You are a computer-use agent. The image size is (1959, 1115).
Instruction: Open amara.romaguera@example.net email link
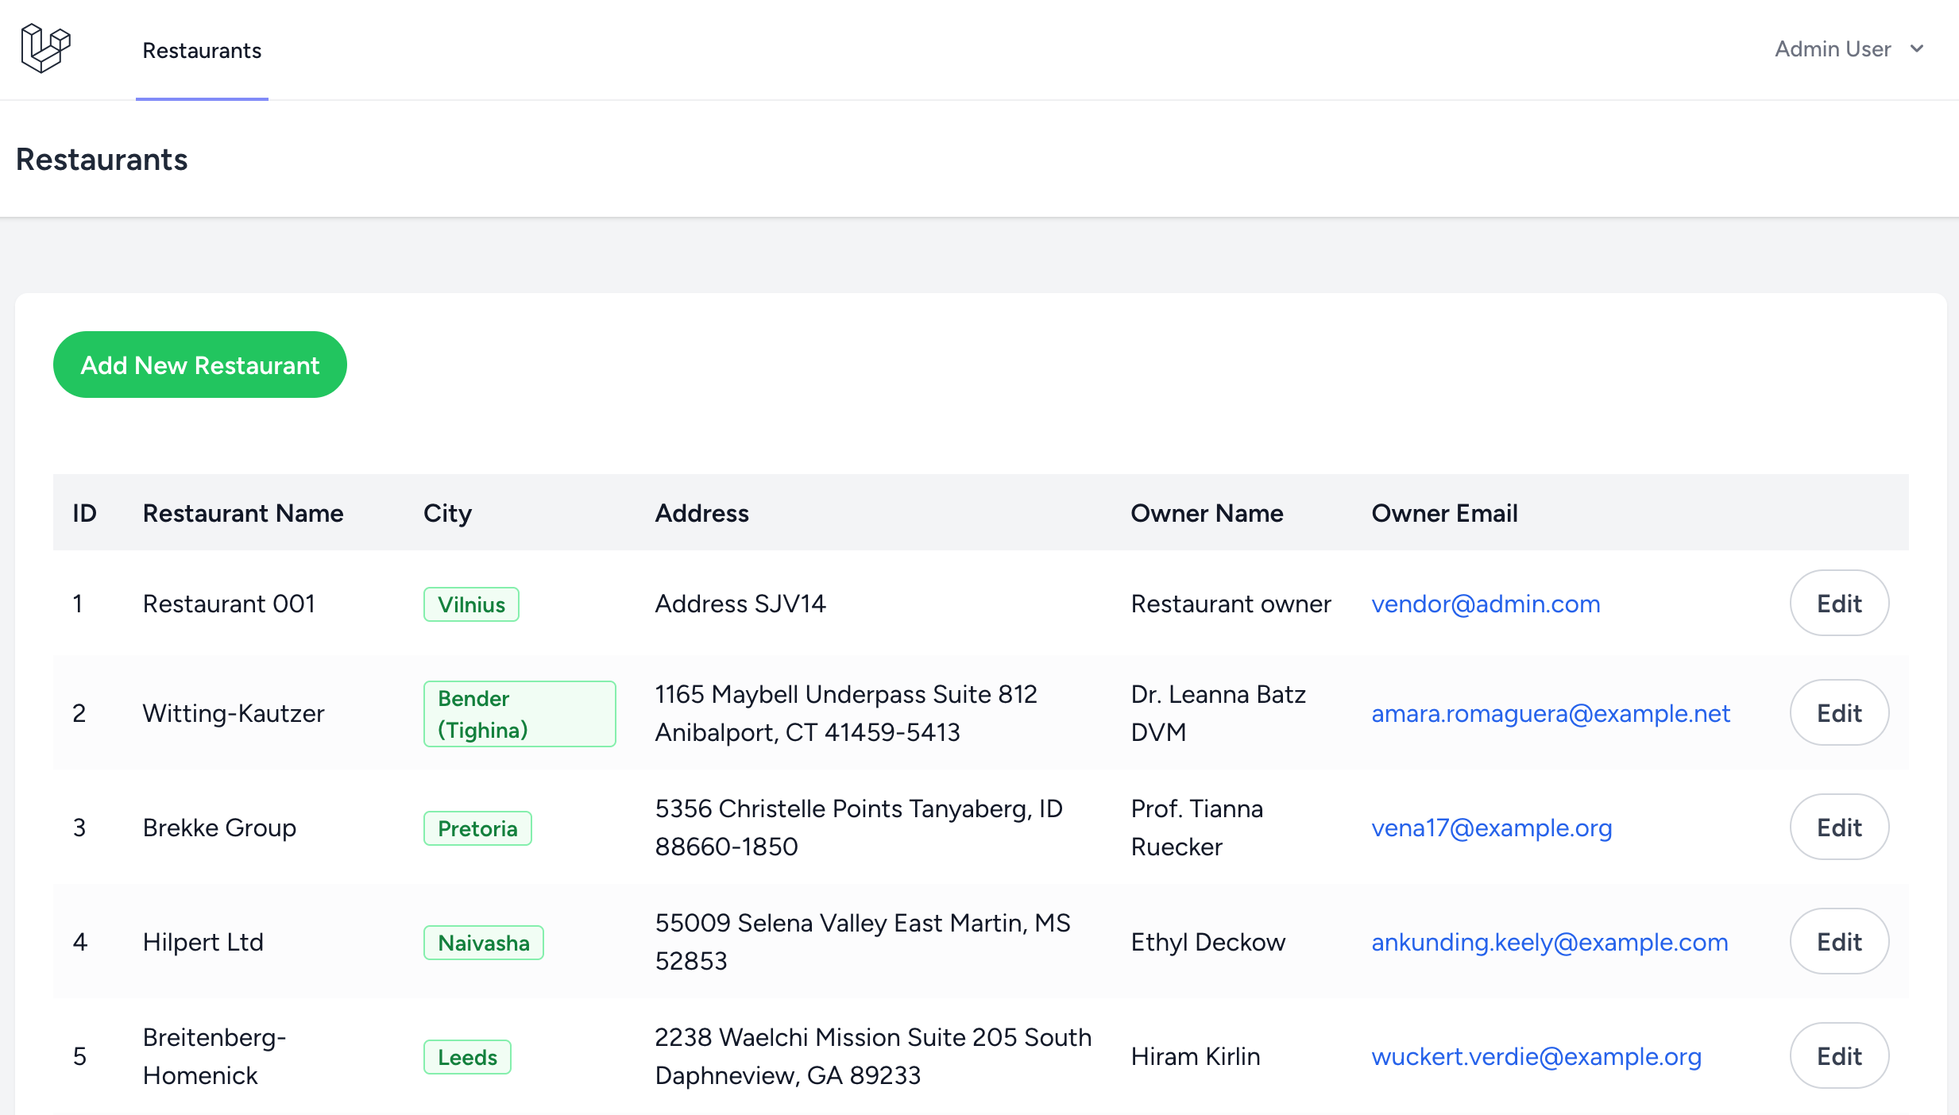point(1550,713)
